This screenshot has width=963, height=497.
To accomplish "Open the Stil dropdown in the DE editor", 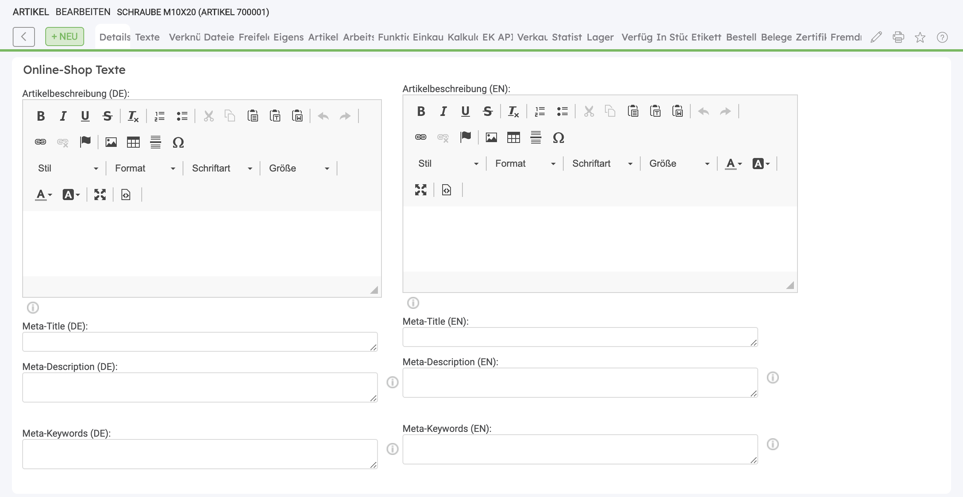I will click(67, 168).
